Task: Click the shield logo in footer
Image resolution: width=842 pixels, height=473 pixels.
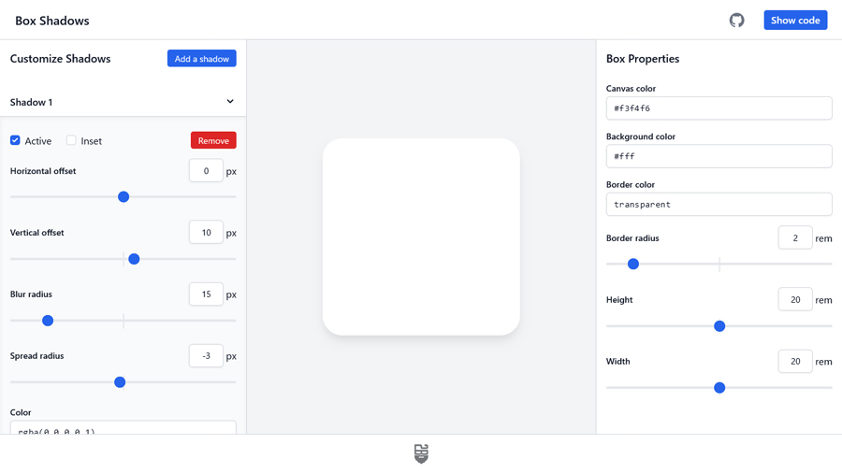Action: (421, 453)
